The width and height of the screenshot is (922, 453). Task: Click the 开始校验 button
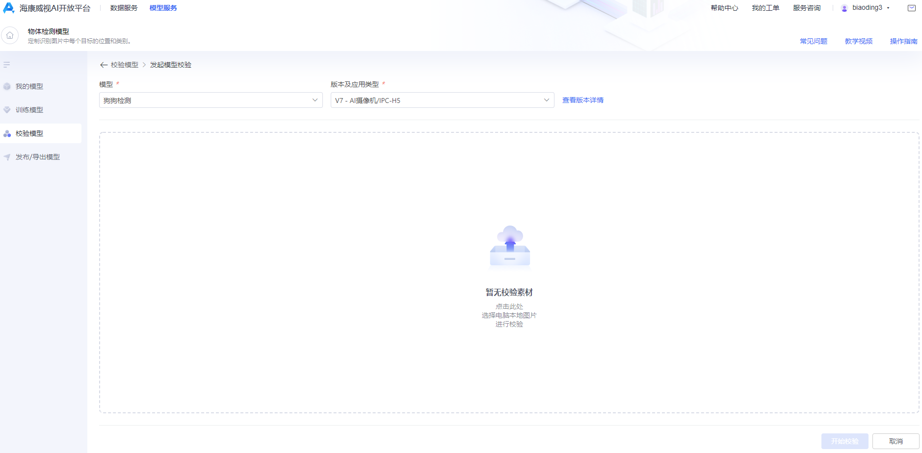[x=844, y=441]
